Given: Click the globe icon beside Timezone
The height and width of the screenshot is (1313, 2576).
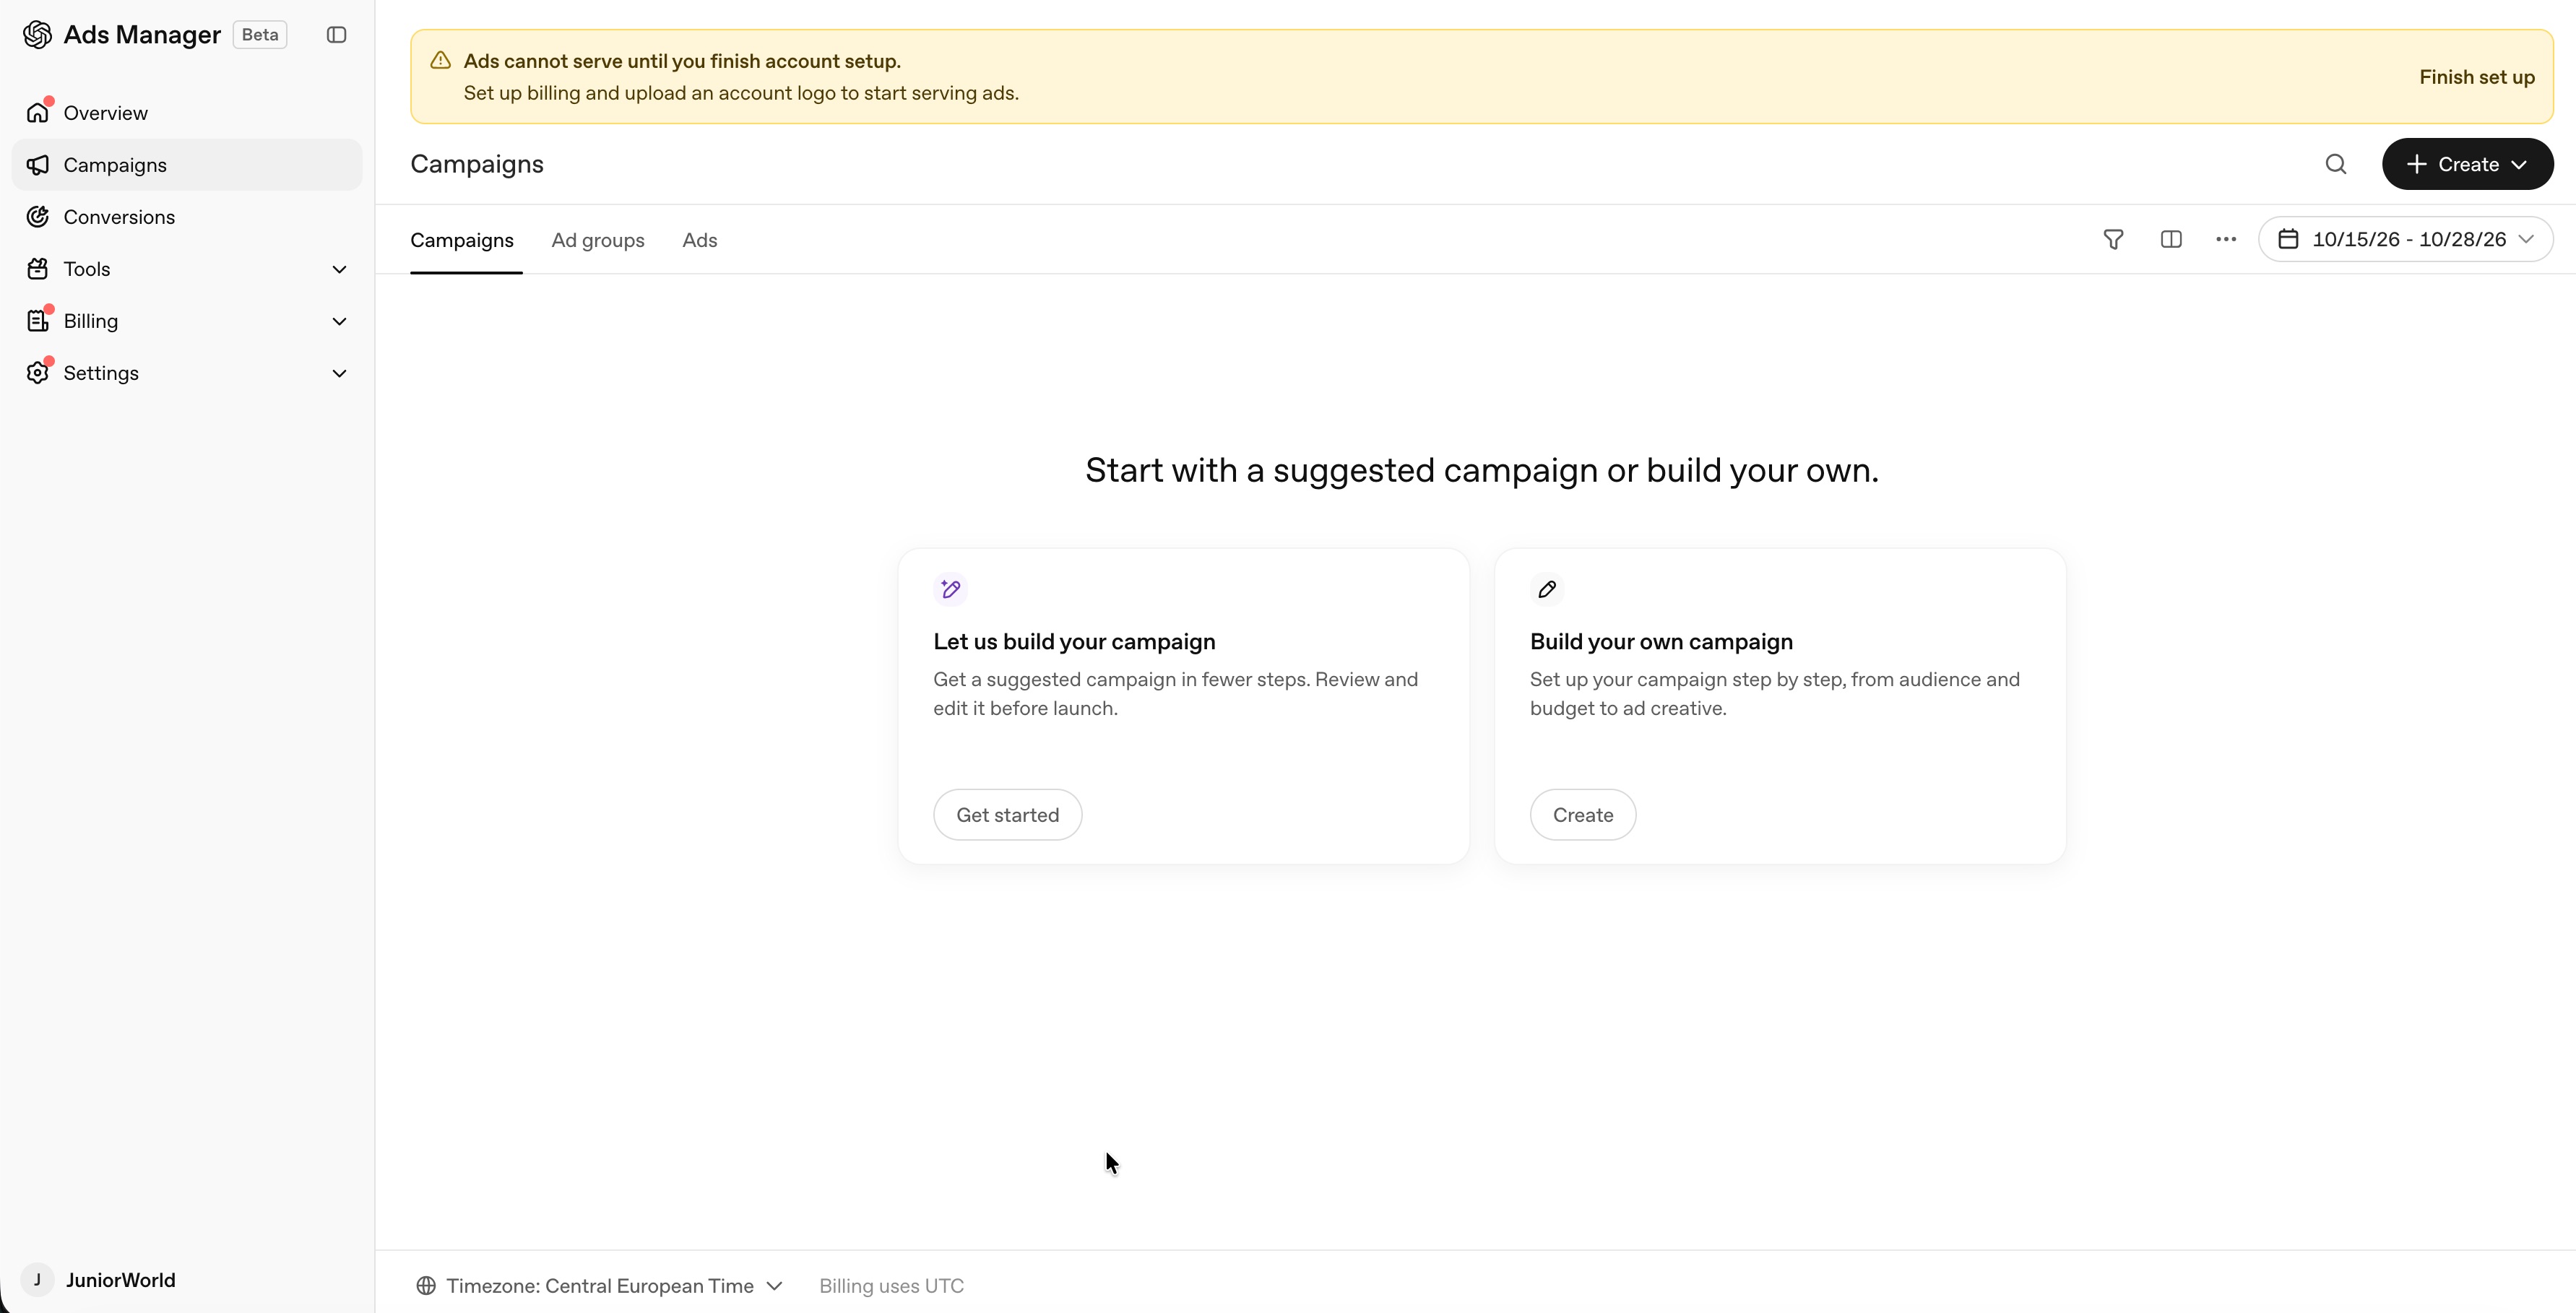Looking at the screenshot, I should click(x=426, y=1286).
